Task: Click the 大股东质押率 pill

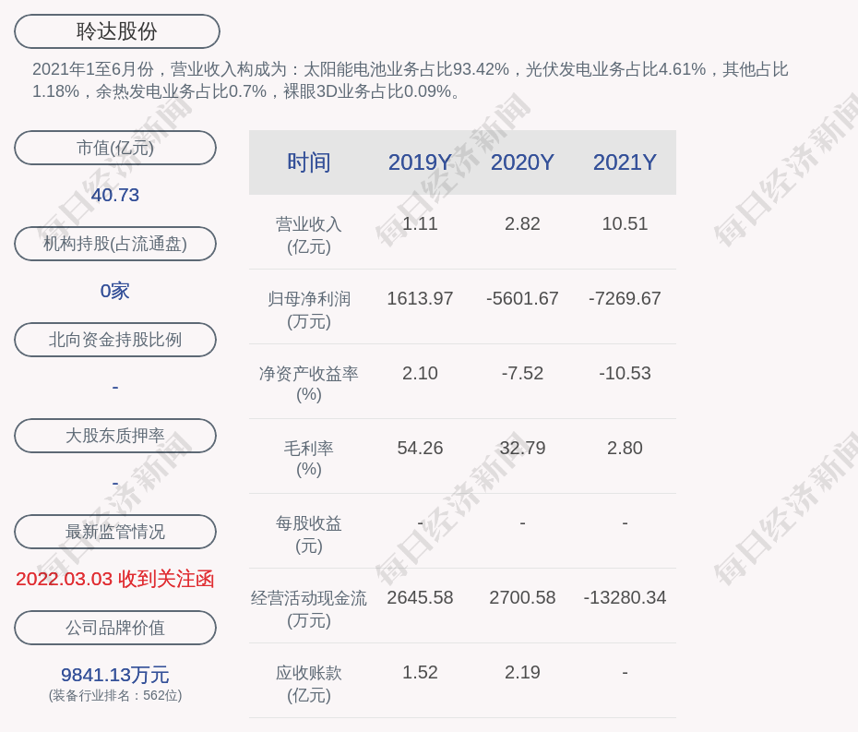Action: tap(115, 436)
